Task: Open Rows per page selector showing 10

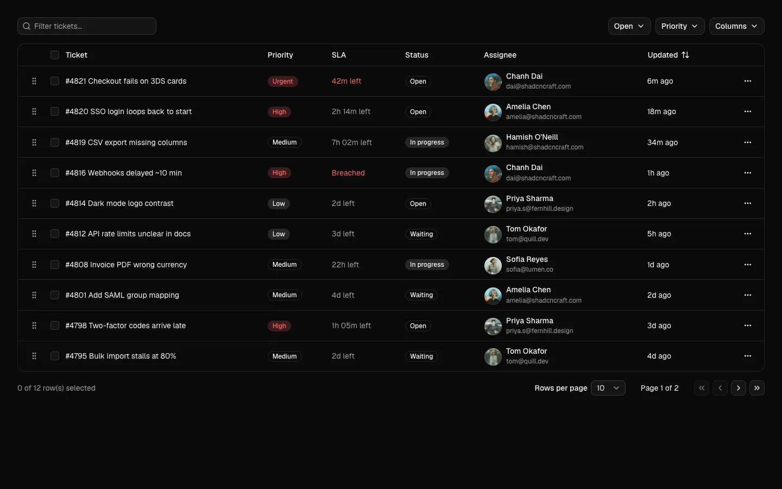Action: pyautogui.click(x=608, y=388)
